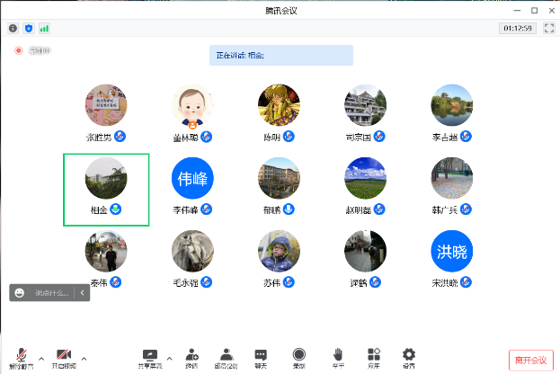This screenshot has height=374, width=560.
Task: Turn on the camera video
Action: tap(63, 355)
